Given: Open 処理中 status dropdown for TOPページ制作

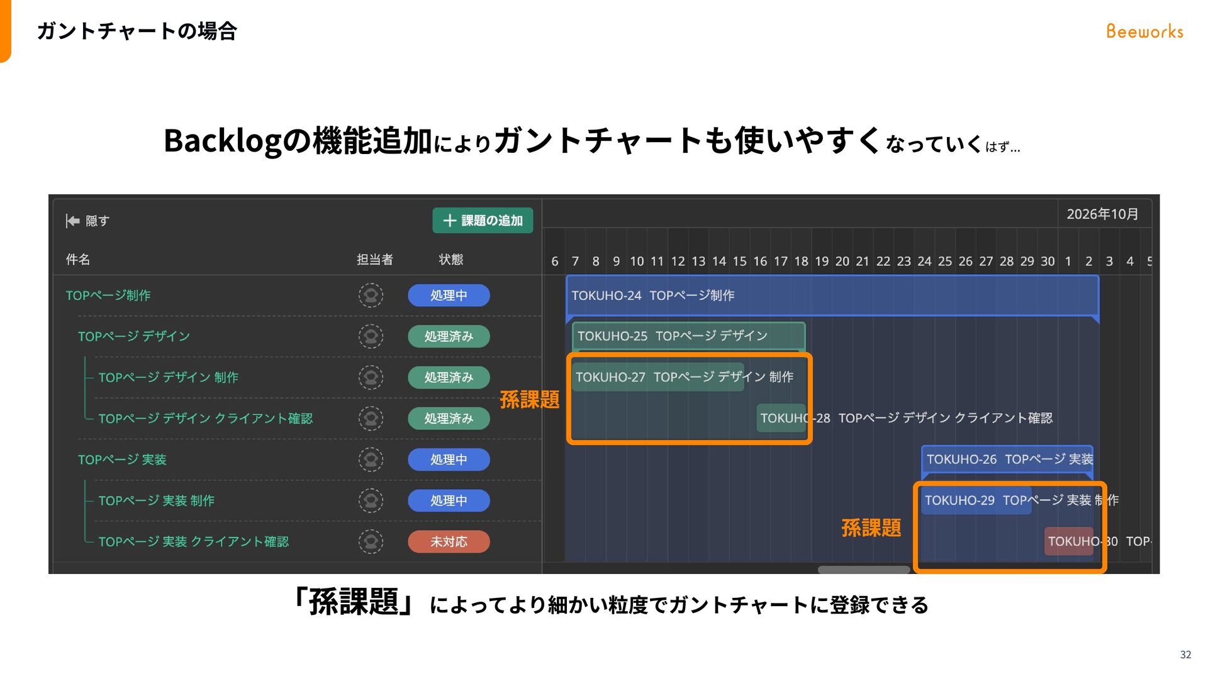Looking at the screenshot, I should pos(449,295).
